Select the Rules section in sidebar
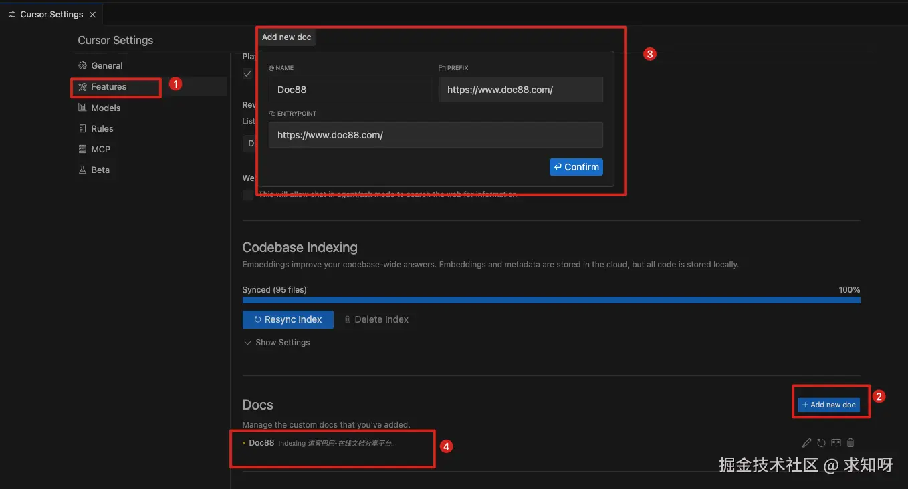 (x=102, y=128)
